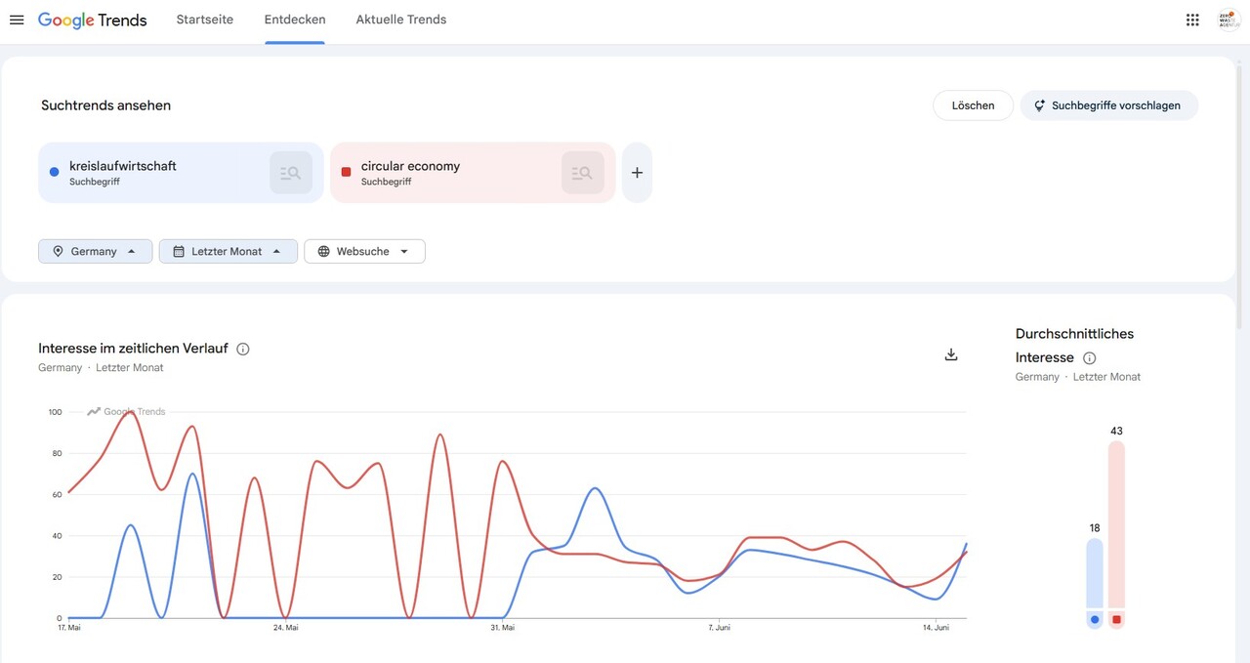This screenshot has height=663, width=1250.
Task: Click the red average interest bar labeled 43
Action: 1116,525
